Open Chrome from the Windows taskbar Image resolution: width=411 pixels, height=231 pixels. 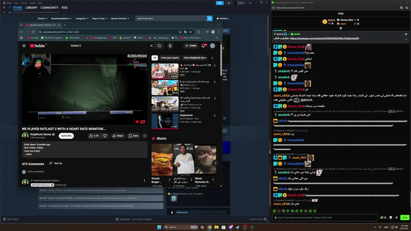[x=209, y=227]
